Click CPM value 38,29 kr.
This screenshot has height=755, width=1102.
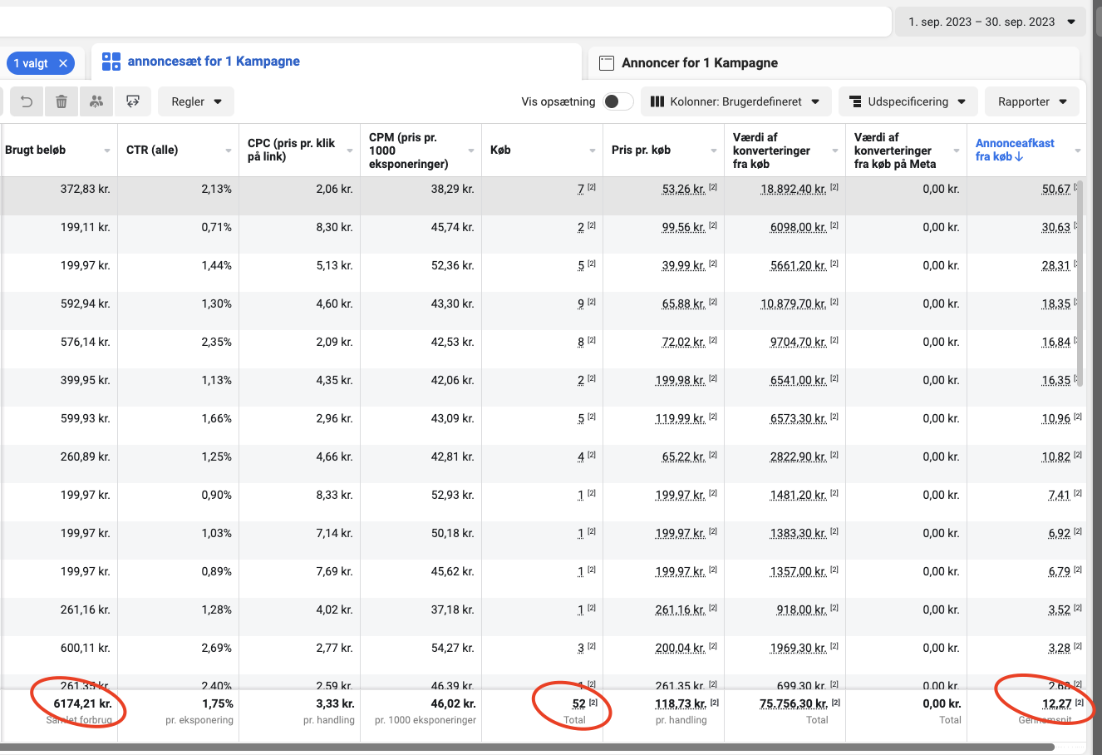(452, 189)
